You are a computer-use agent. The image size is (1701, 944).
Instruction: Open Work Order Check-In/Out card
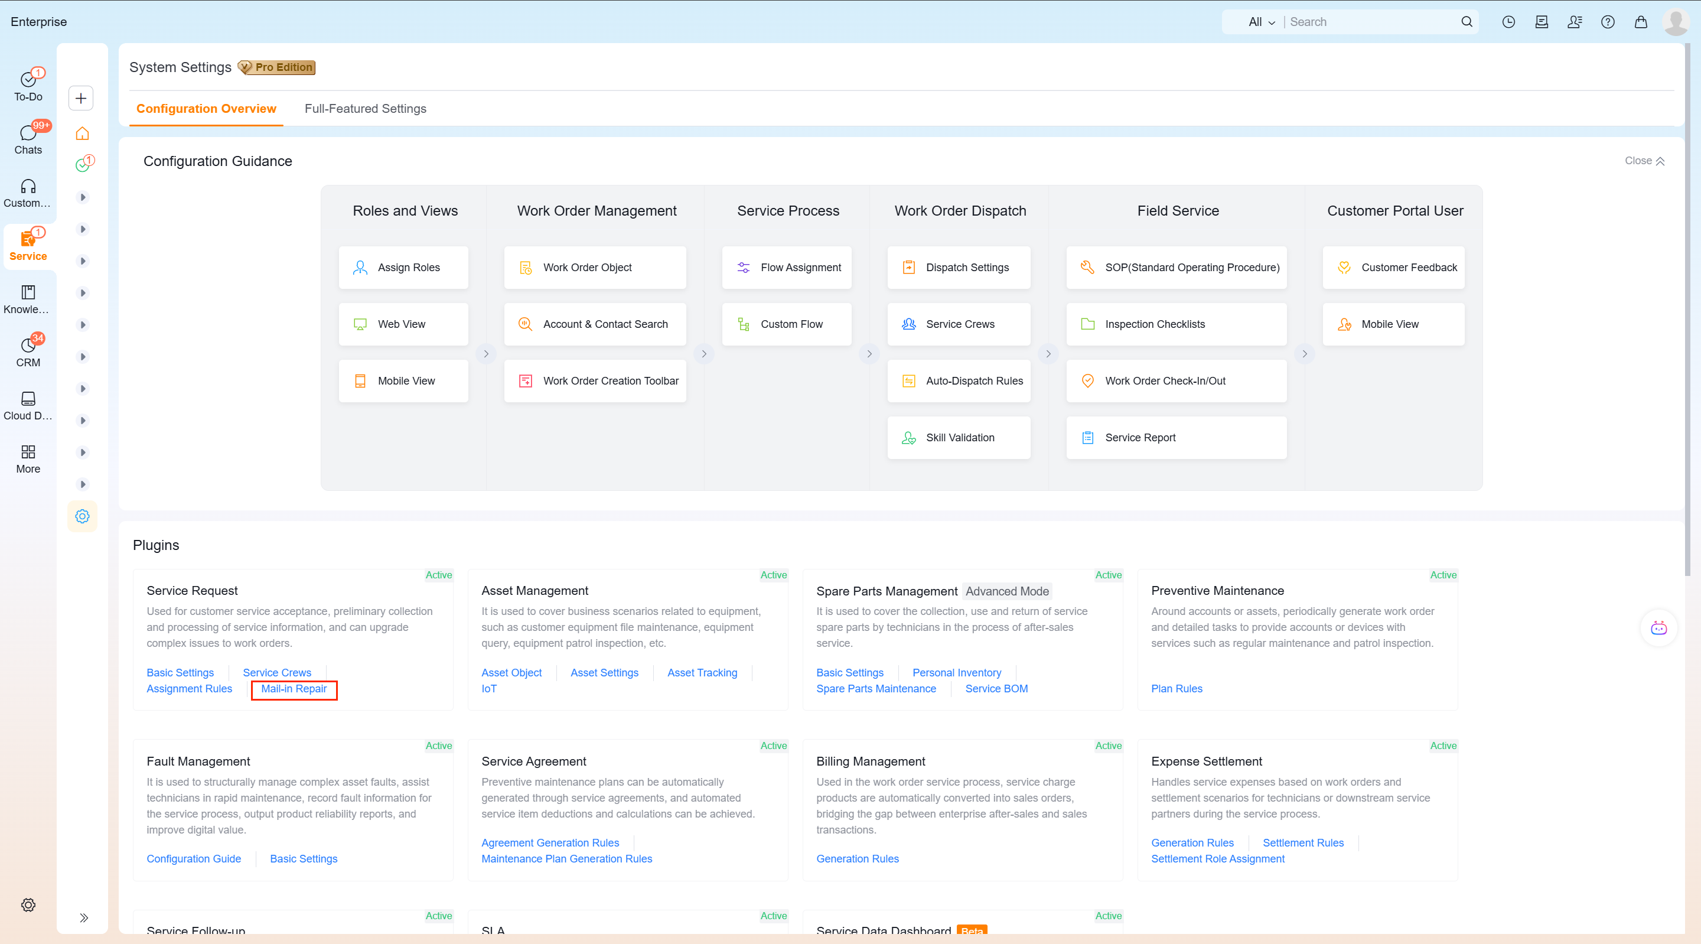click(x=1177, y=381)
